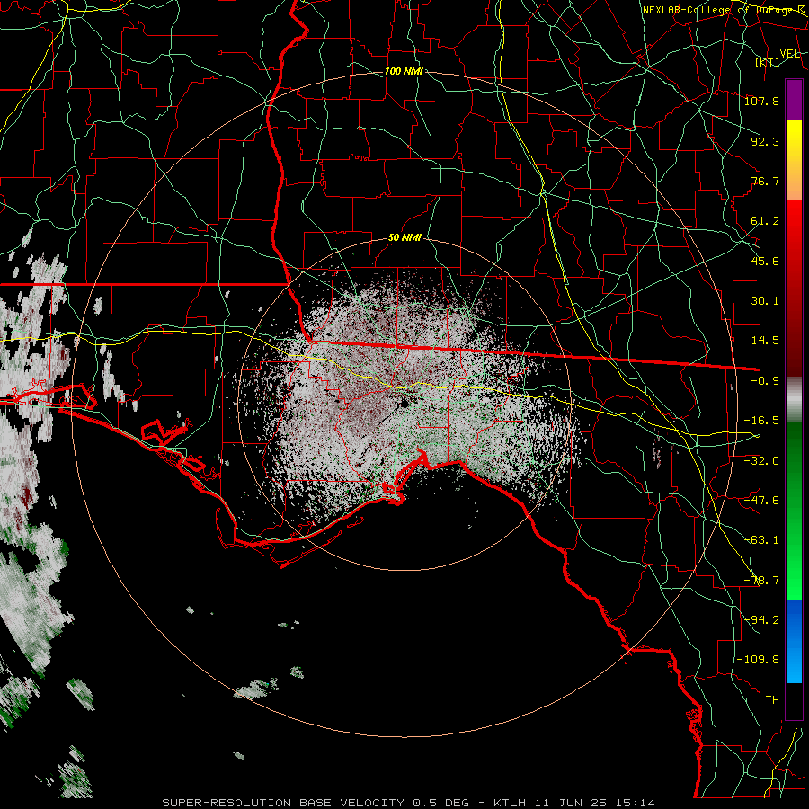Click the KTLH radar site dot
The width and height of the screenshot is (809, 809).
[x=404, y=403]
